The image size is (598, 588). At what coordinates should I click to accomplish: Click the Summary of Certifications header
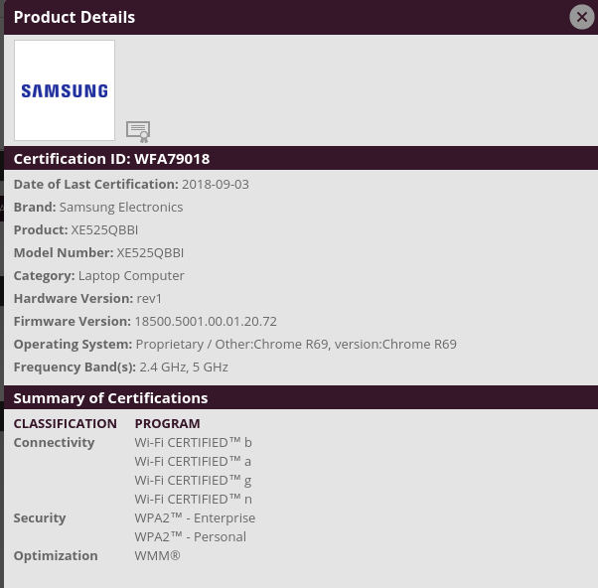tap(110, 398)
